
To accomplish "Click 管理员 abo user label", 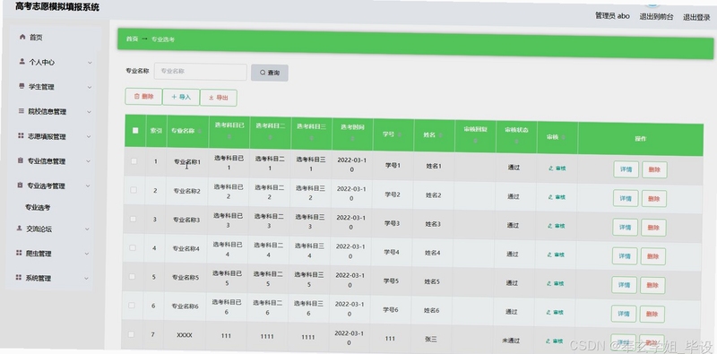I will (612, 16).
